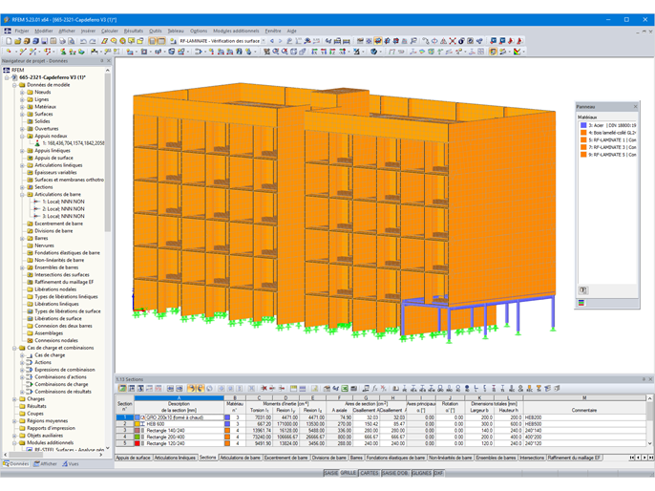Click Bois lamellé-collé orange color swatch
This screenshot has width=655, height=491.
tap(583, 133)
